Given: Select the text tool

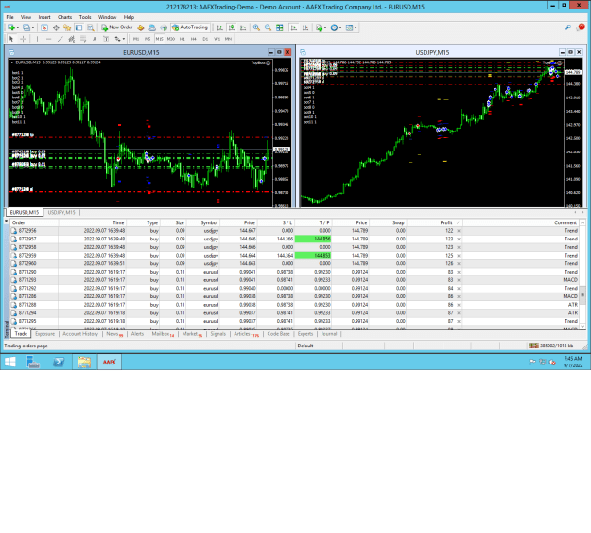Looking at the screenshot, I should 95,39.
